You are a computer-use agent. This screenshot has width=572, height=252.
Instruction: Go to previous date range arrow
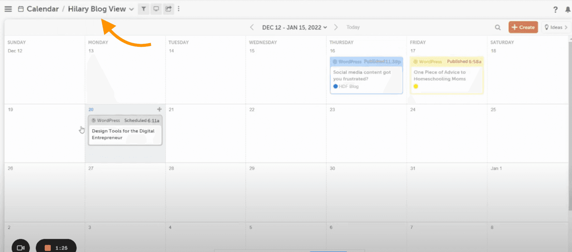(252, 27)
